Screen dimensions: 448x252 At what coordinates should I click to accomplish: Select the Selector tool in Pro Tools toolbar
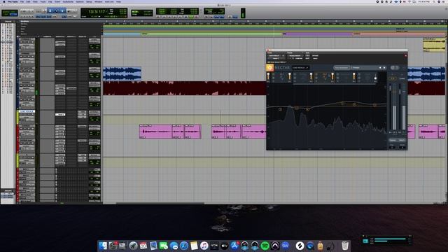[56, 11]
